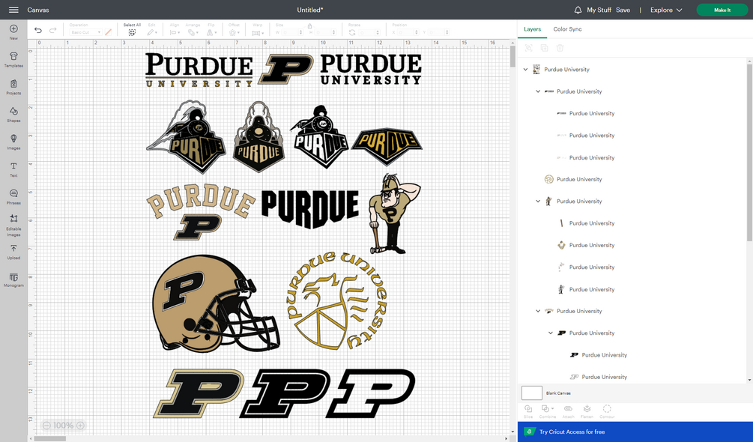Viewport: 753px width, 442px height.
Task: Open the Explore dropdown menu
Action: (x=665, y=10)
